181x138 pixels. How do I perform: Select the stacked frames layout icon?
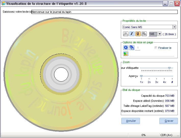[132, 48]
